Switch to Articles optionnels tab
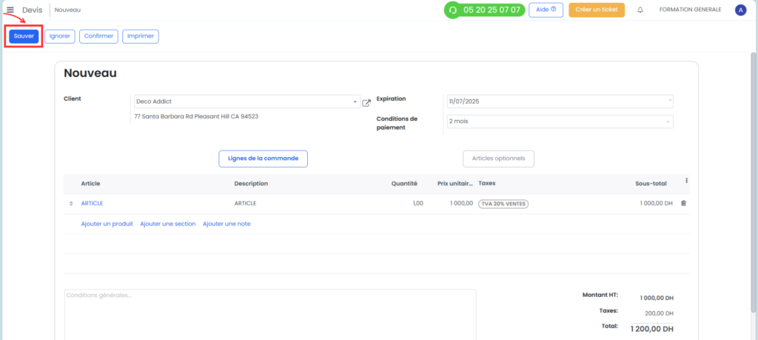The height and width of the screenshot is (340, 758). point(498,159)
